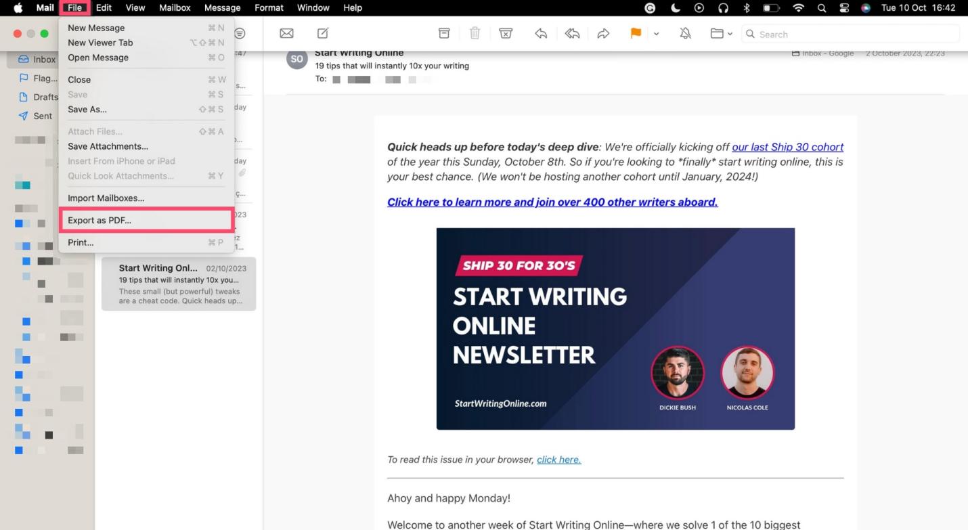This screenshot has width=968, height=530.
Task: Open Control Center in menu bar
Action: [x=844, y=7]
